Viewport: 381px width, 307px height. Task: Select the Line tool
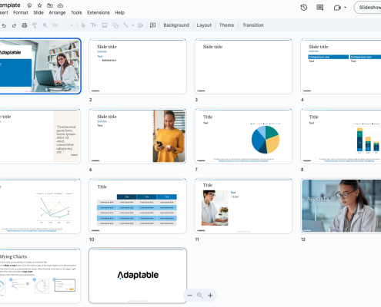point(125,25)
